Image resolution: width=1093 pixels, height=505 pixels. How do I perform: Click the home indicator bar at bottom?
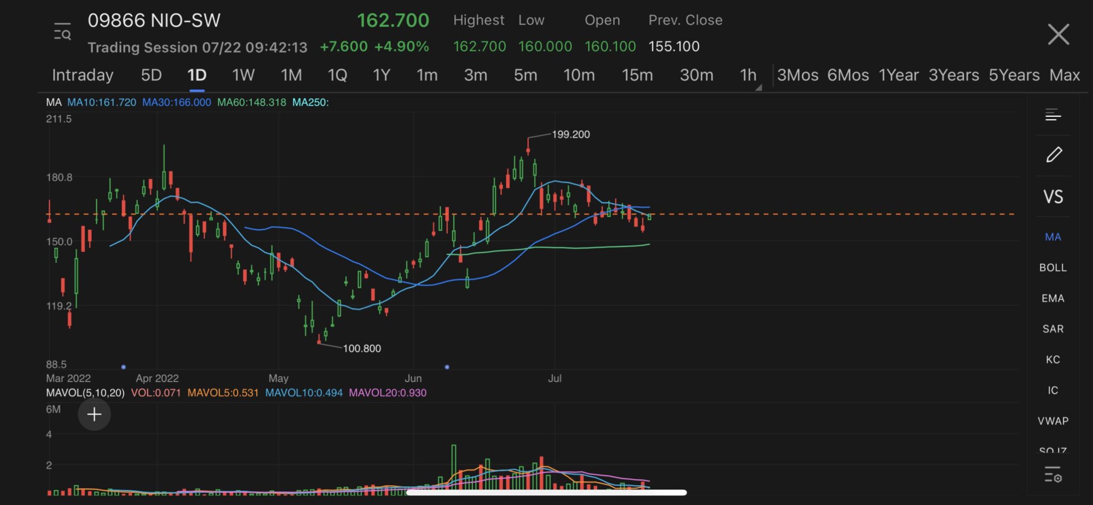point(546,492)
